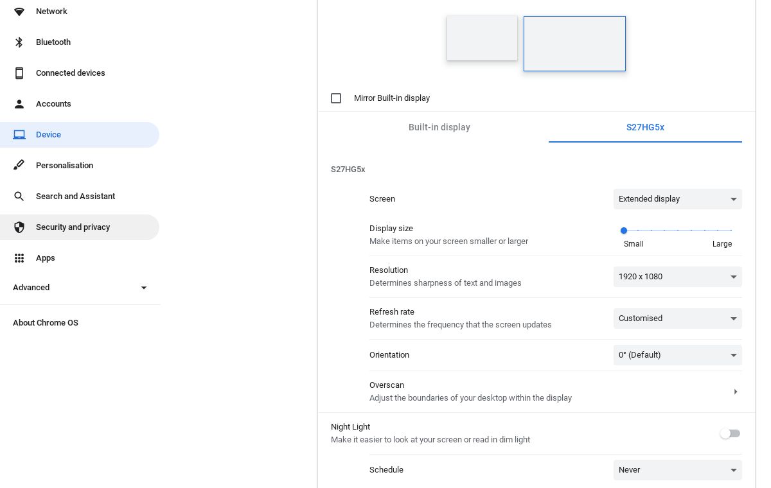Select the Connected devices phone icon
This screenshot has width=771, height=488.
point(19,73)
